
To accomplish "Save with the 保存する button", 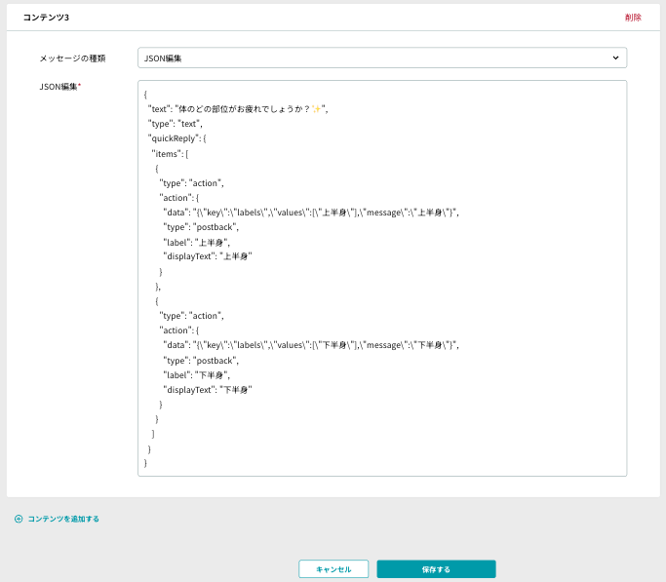I will [436, 569].
